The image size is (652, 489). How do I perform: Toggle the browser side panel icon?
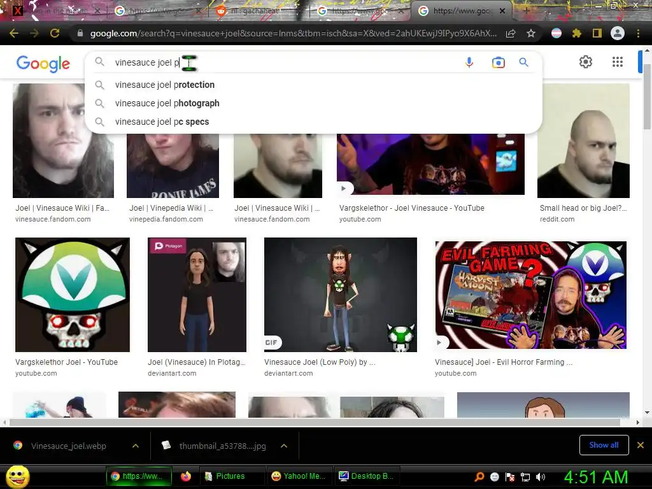coord(597,33)
